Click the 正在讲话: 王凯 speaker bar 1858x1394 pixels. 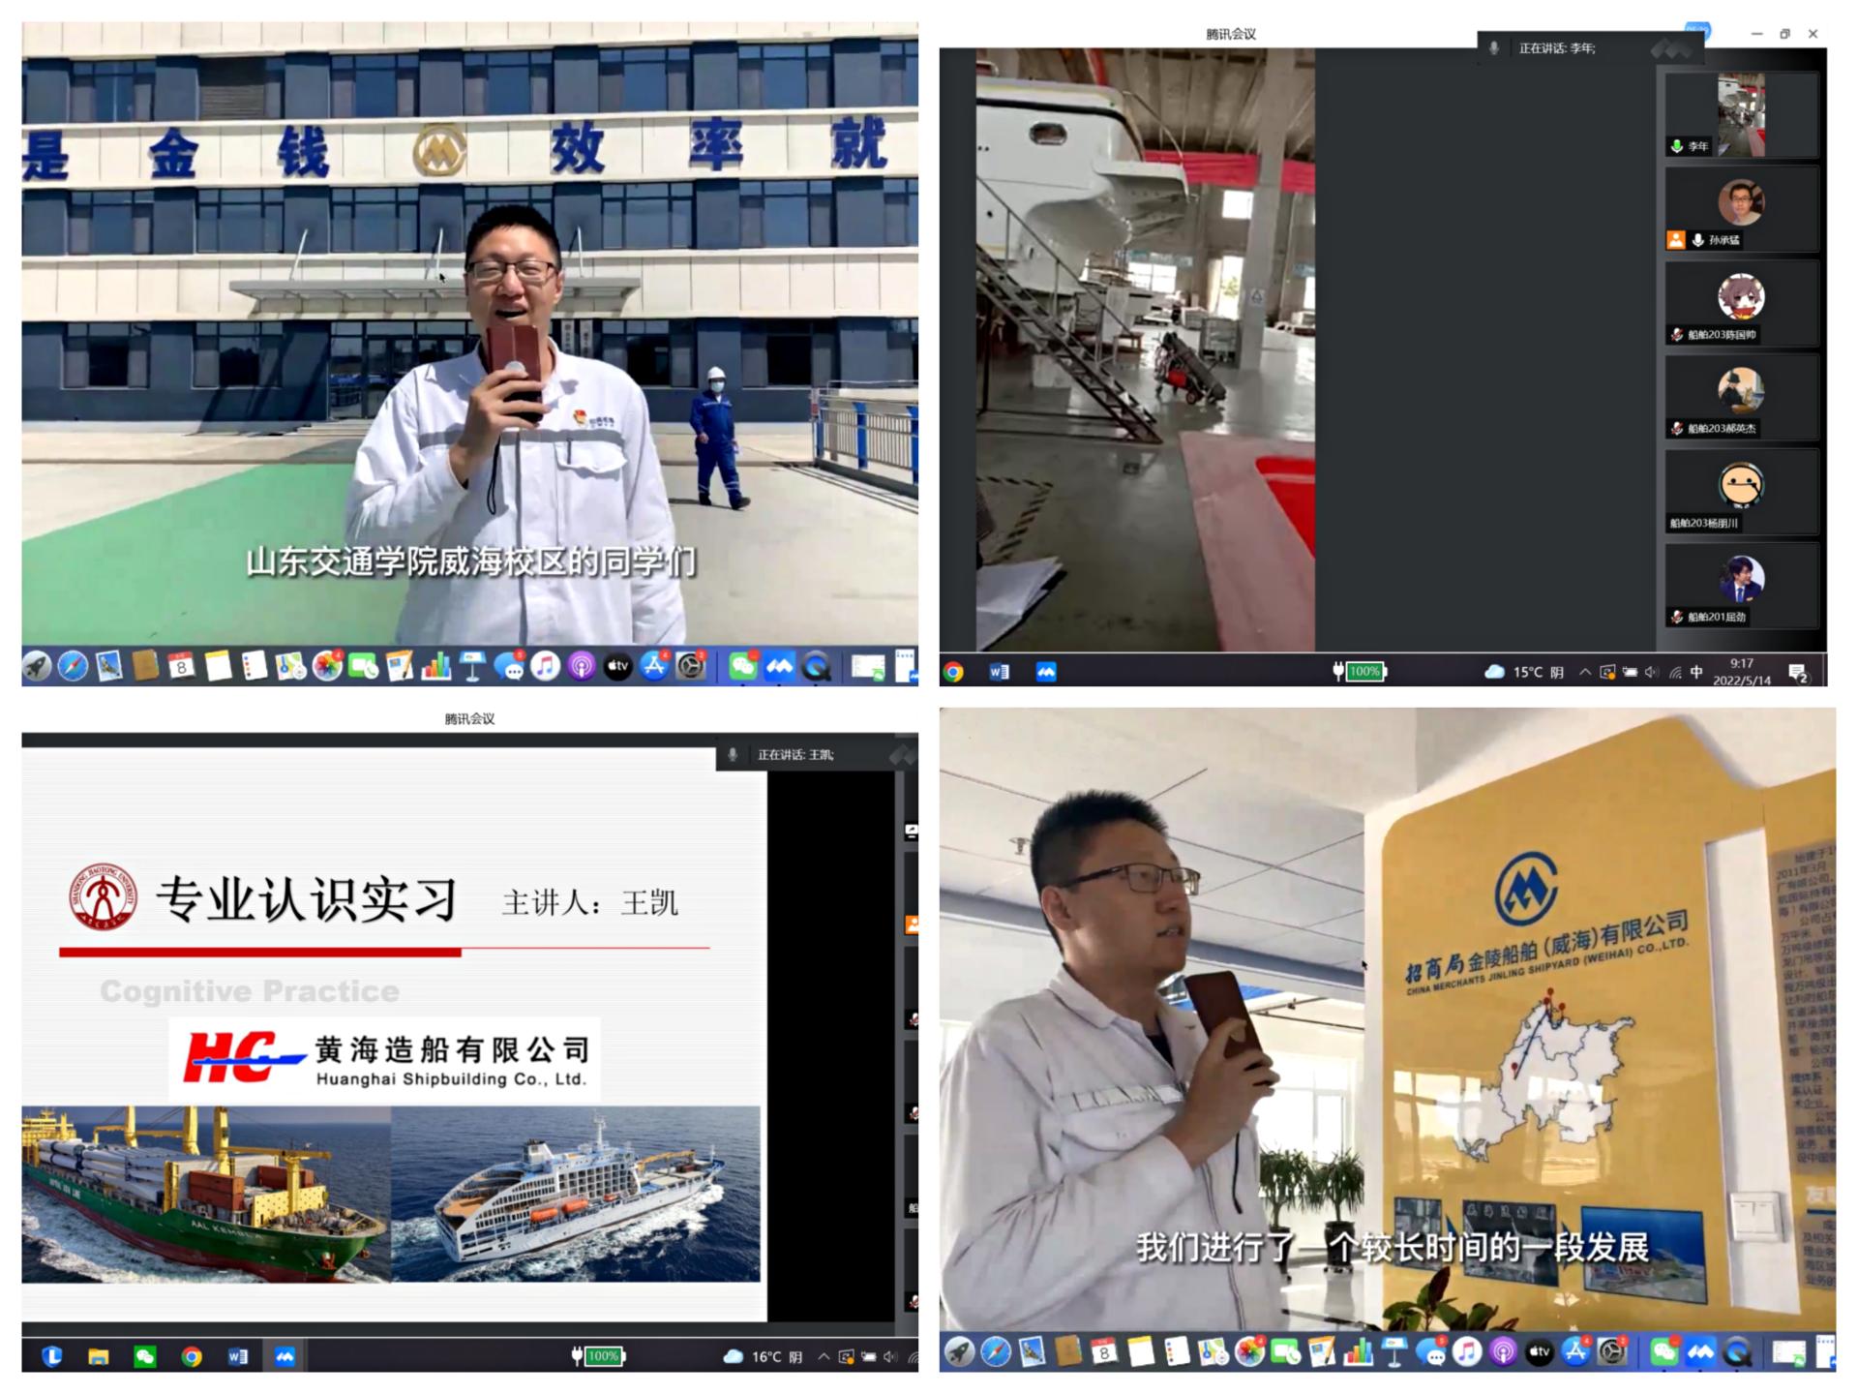[x=794, y=754]
